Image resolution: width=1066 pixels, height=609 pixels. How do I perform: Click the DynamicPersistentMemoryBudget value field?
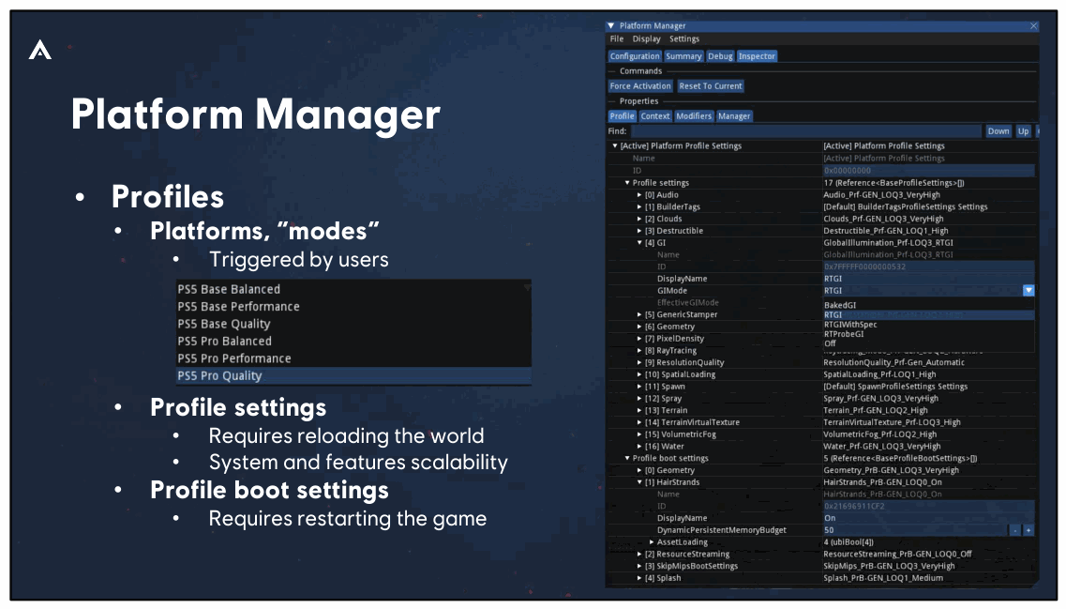(x=915, y=531)
